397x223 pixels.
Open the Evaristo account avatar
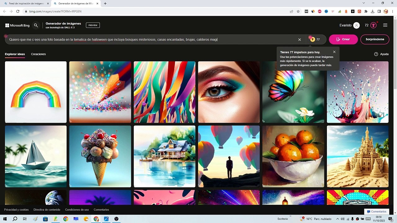click(356, 25)
